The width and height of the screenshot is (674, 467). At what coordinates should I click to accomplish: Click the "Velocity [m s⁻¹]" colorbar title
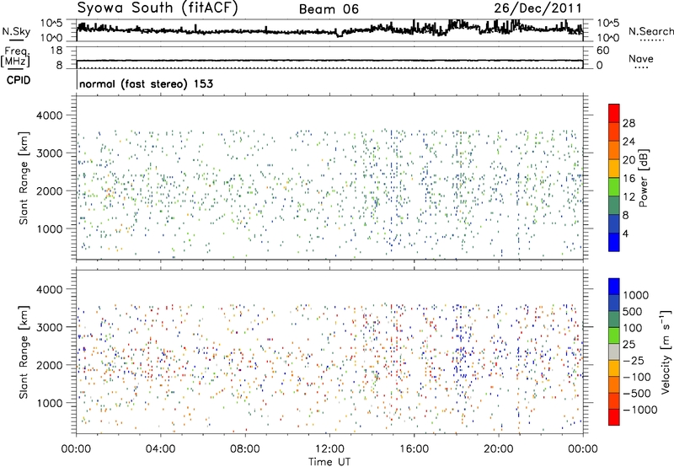click(666, 352)
